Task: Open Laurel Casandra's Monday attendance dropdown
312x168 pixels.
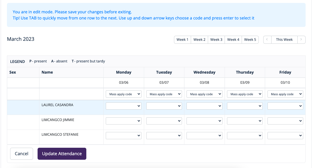Action: pos(124,106)
